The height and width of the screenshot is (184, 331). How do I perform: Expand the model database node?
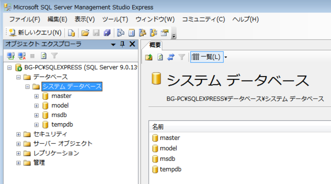[37, 106]
